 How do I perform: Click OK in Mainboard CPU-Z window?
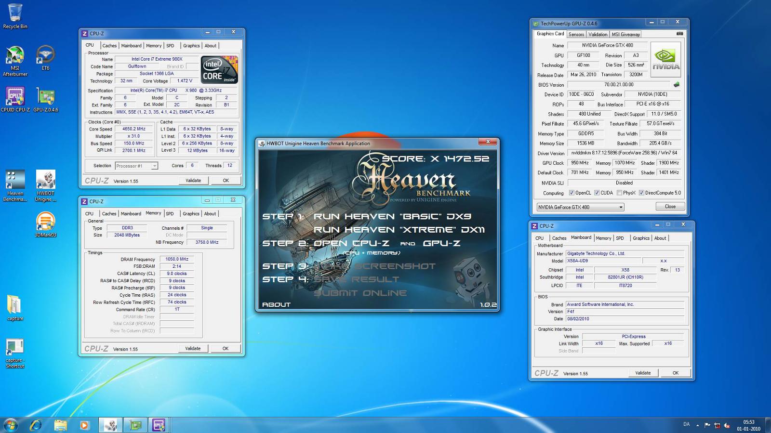(x=675, y=373)
